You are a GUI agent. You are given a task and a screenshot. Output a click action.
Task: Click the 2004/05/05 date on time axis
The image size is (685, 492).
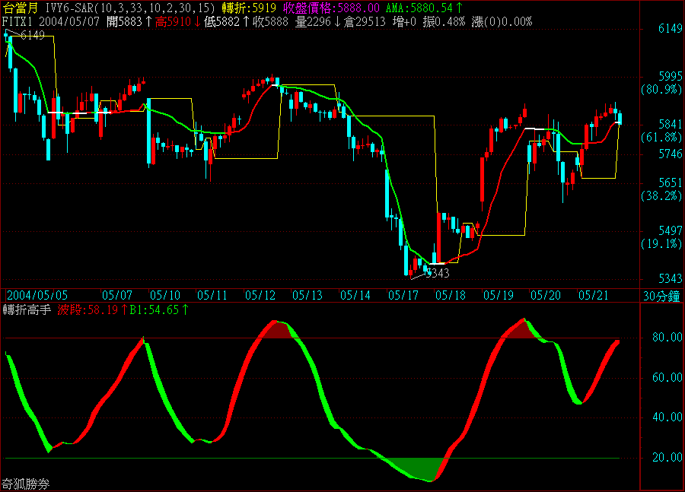[x=37, y=296]
